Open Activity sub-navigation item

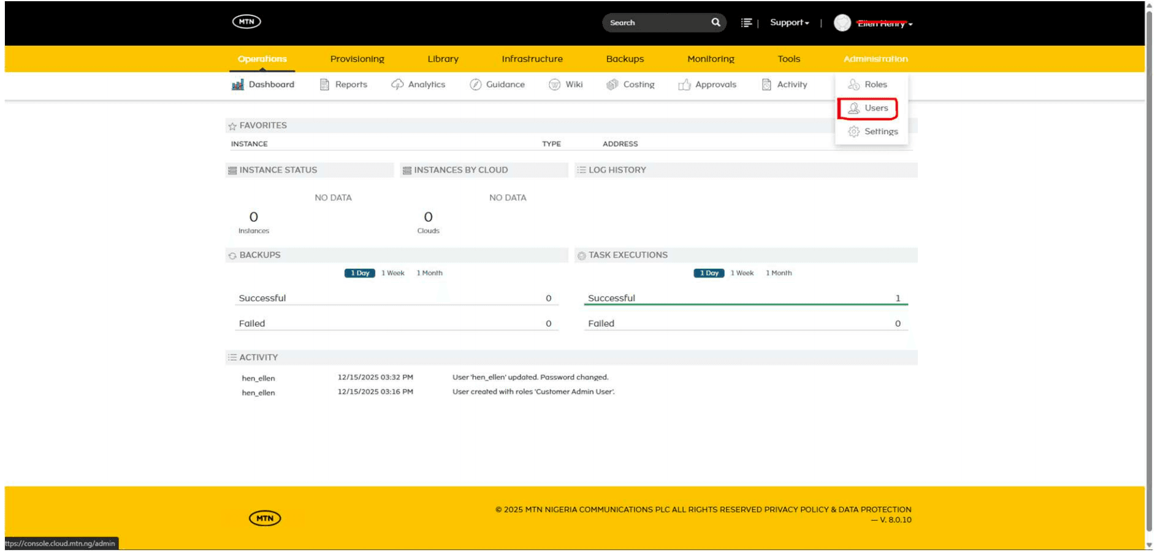784,85
